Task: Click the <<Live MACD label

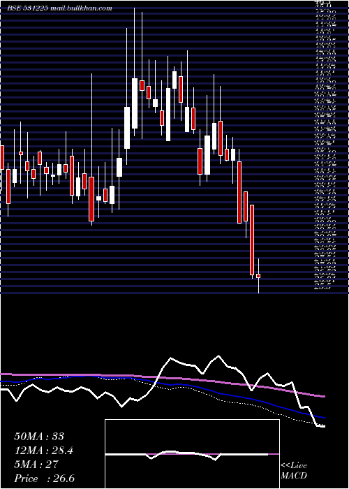Action: [294, 471]
